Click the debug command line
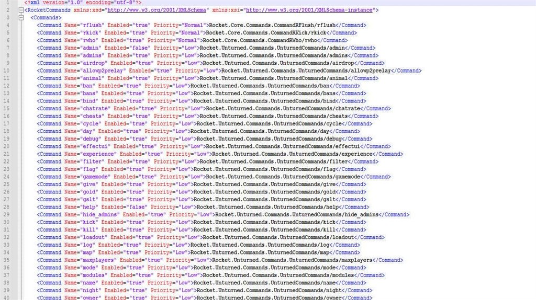Image resolution: width=536 pixels, height=300 pixels. 205,139
